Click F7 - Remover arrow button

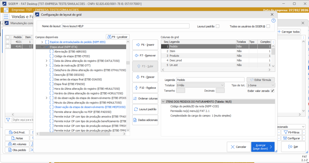tap(145, 56)
